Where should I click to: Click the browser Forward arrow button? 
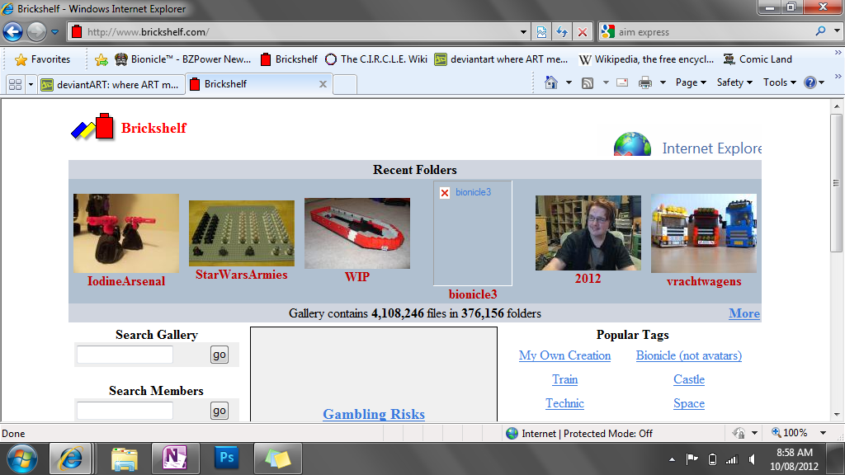pyautogui.click(x=36, y=32)
